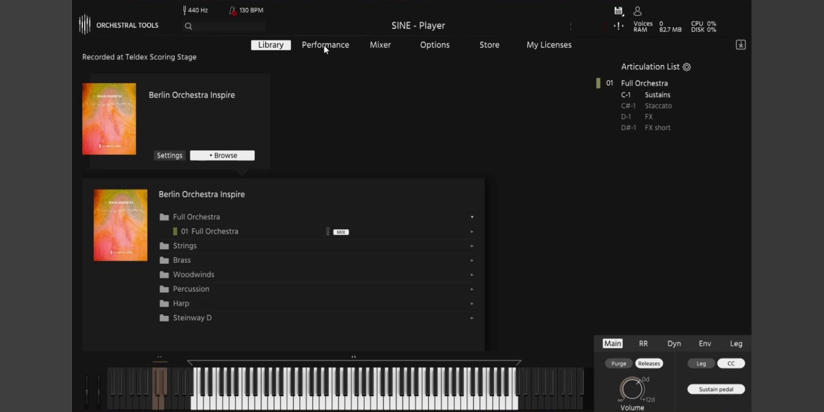Click the Volume knob
The image size is (824, 412).
pyautogui.click(x=632, y=389)
